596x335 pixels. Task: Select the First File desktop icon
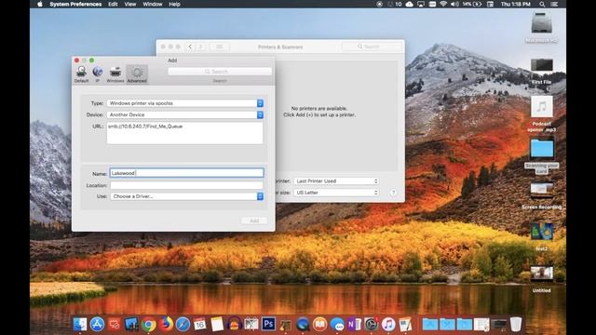(542, 65)
